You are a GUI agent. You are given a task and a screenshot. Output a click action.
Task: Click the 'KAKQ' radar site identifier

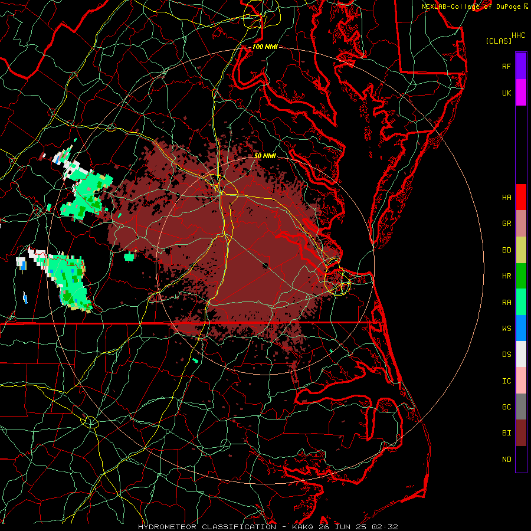[303, 527]
